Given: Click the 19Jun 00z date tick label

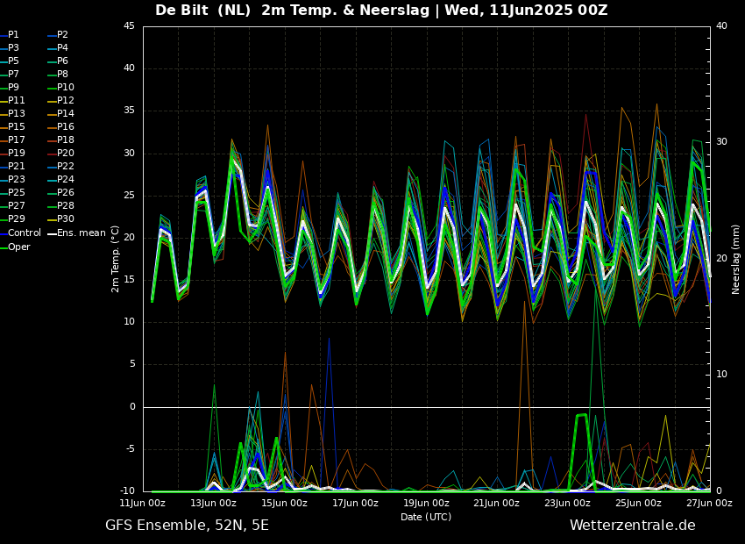Looking at the screenshot, I should 426,503.
